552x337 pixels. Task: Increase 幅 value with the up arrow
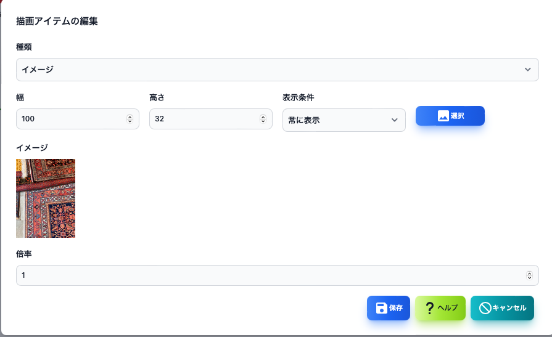[x=130, y=117]
